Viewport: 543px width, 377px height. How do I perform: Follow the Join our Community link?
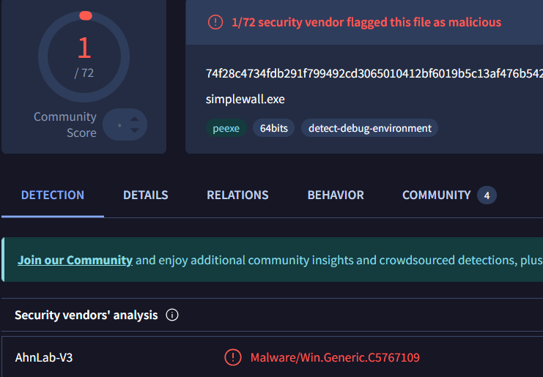tap(75, 260)
